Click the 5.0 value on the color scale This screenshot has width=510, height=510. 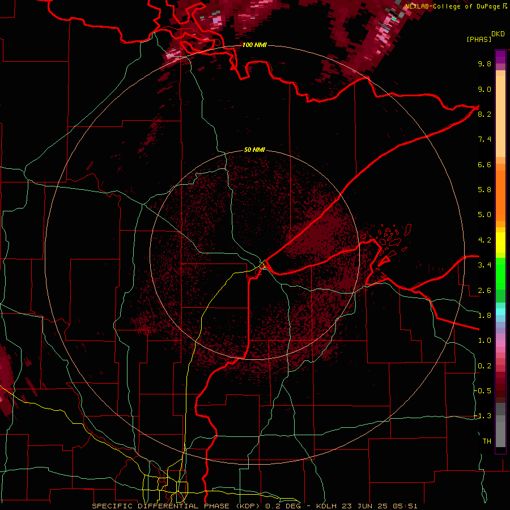tap(484, 215)
